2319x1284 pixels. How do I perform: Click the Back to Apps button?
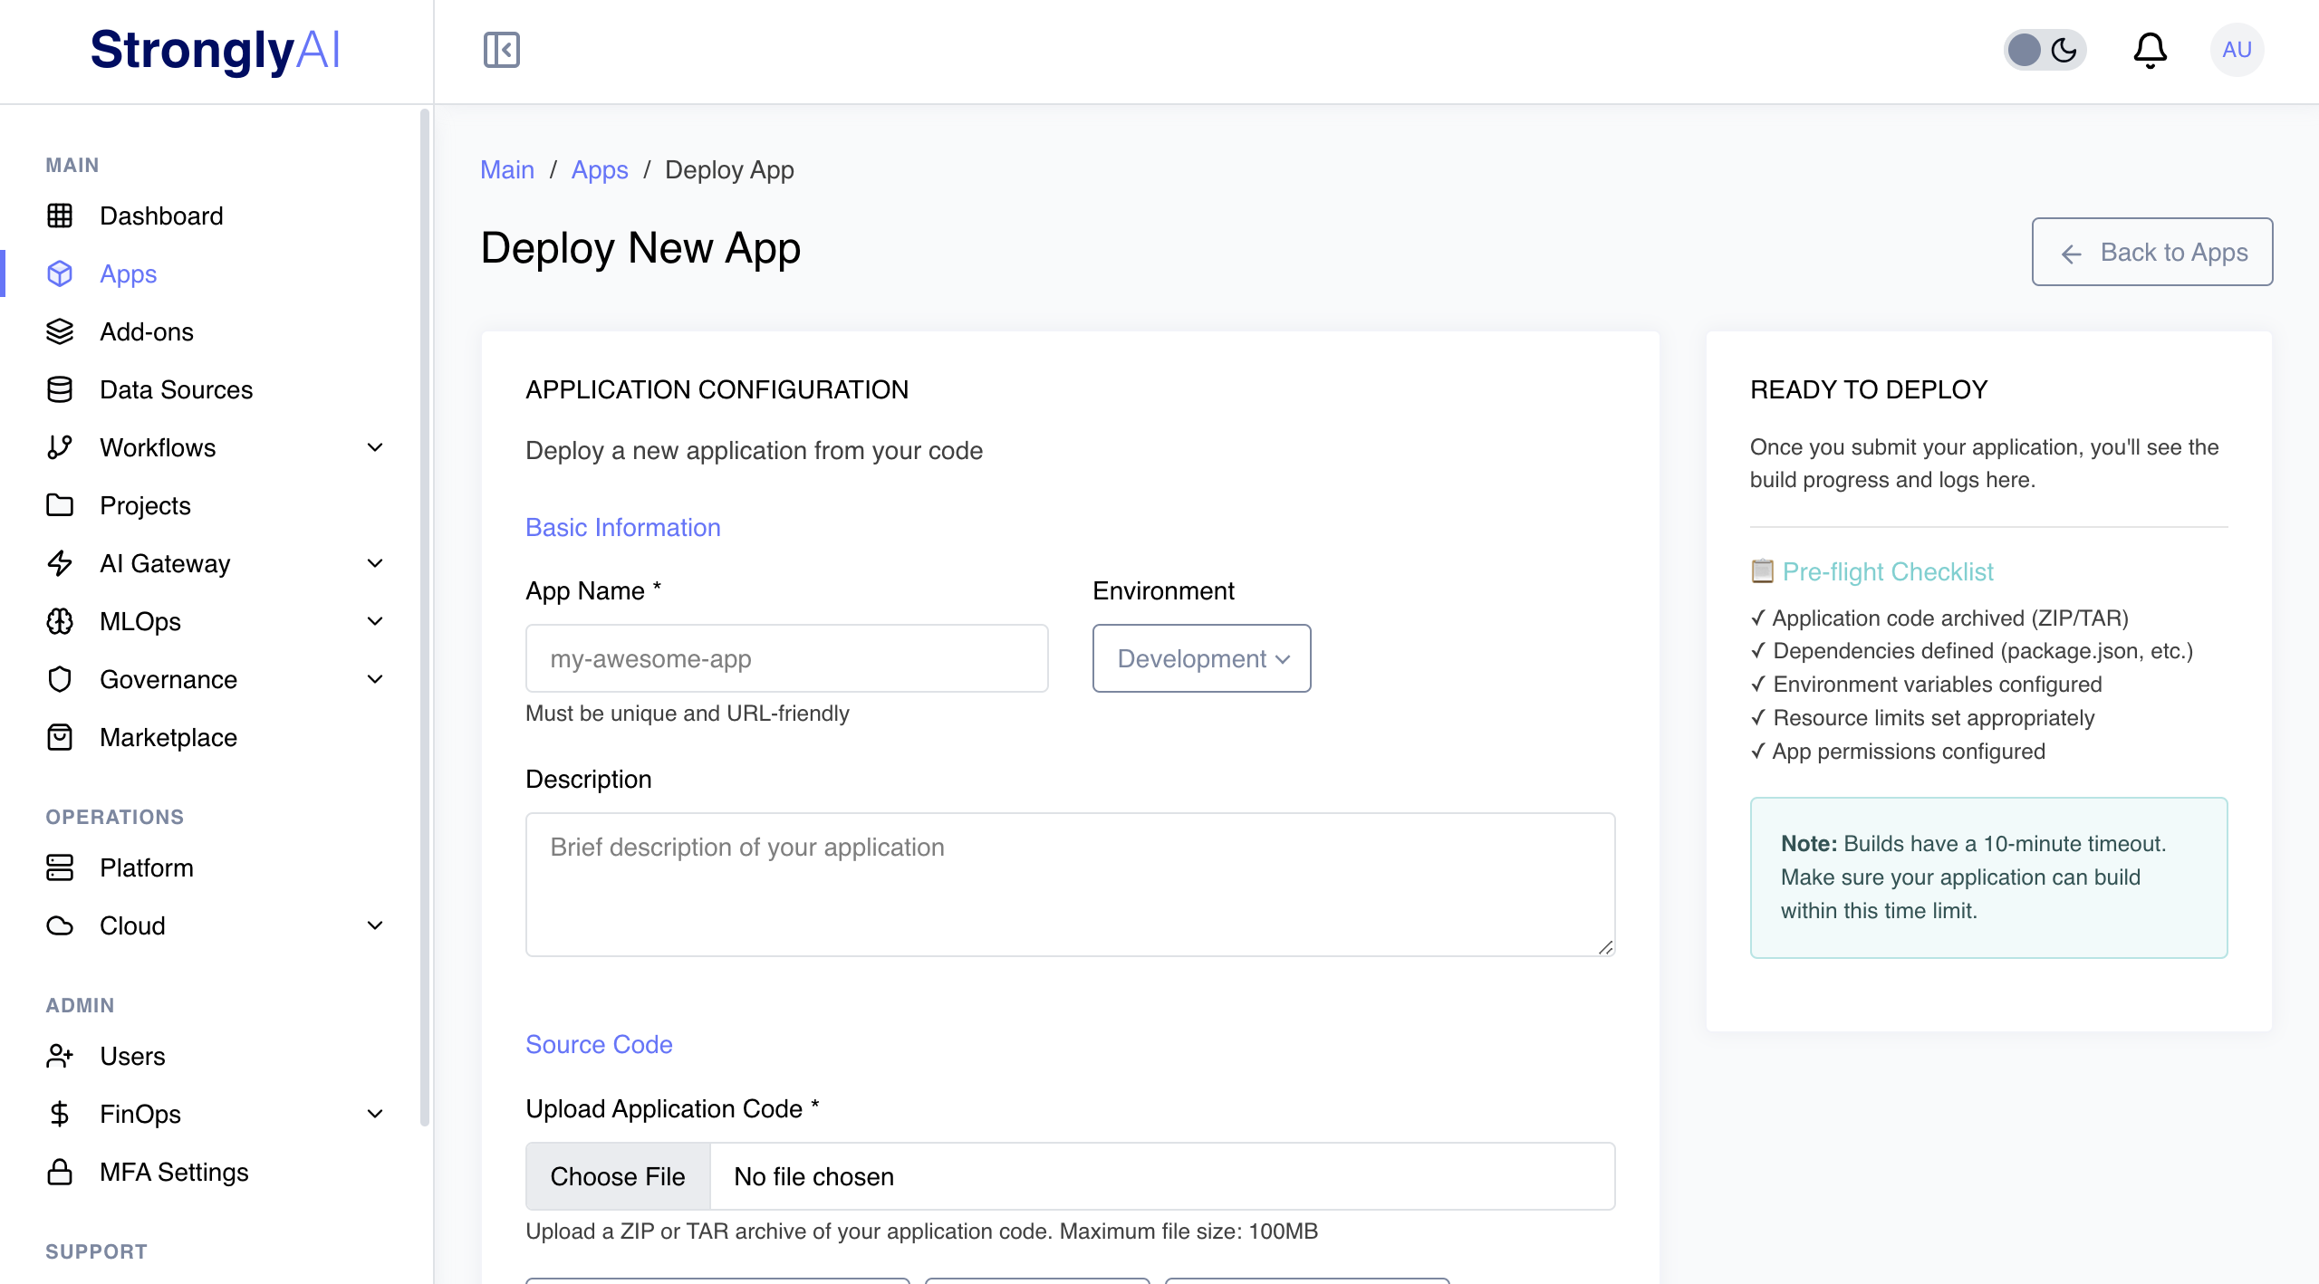[x=2152, y=252]
